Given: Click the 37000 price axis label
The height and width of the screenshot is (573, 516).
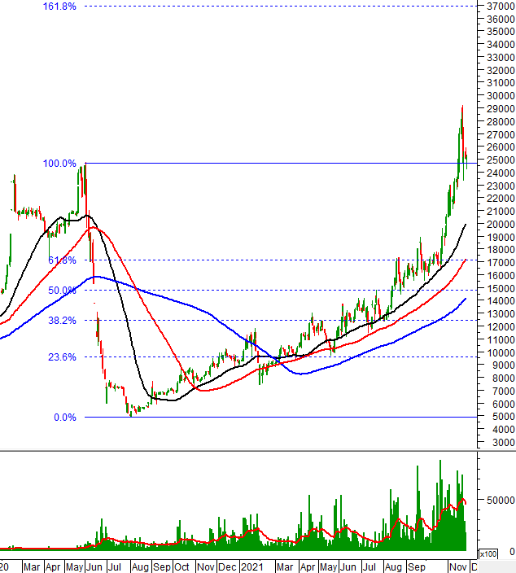Looking at the screenshot, I should [x=496, y=6].
